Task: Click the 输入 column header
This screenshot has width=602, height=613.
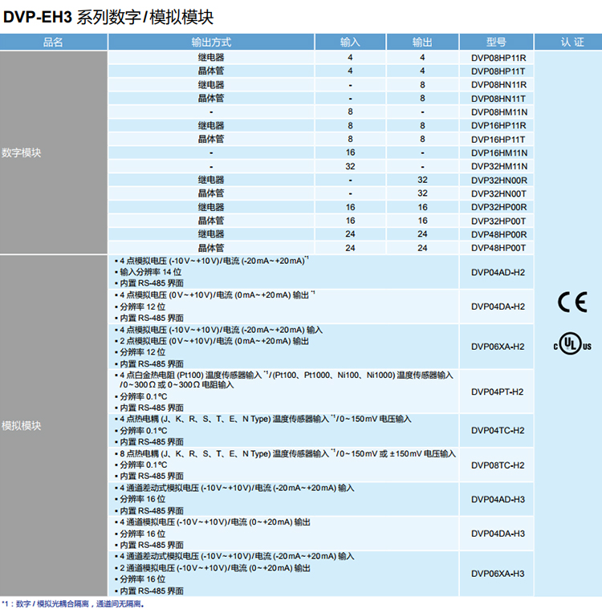Action: click(x=350, y=43)
